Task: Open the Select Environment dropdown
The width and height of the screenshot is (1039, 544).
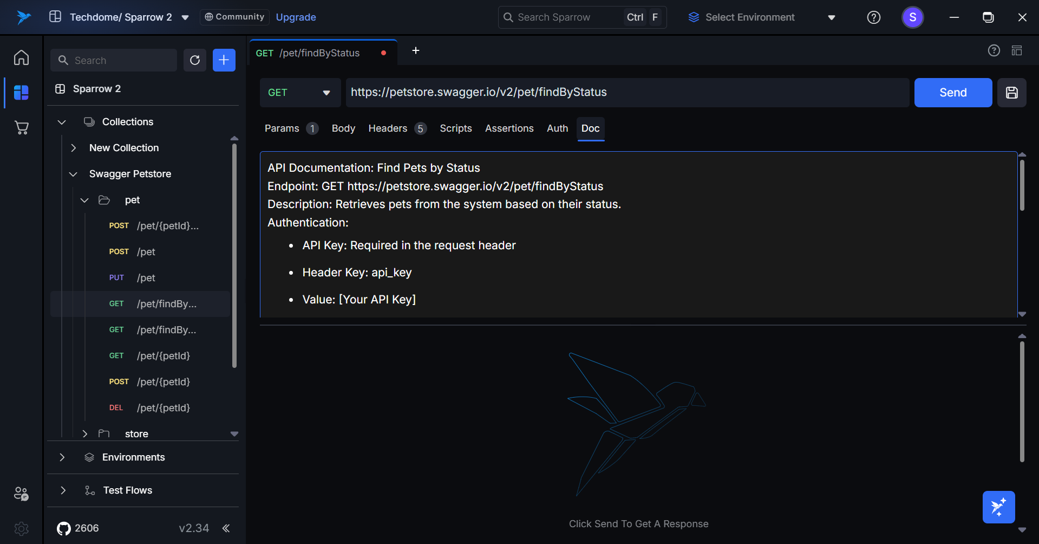Action: tap(762, 17)
